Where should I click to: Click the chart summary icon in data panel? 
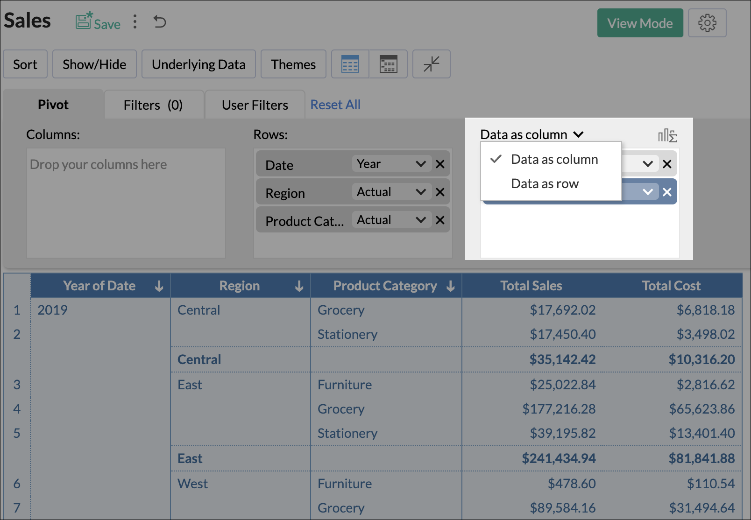click(667, 135)
